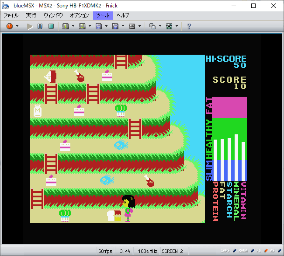Click the AS indicator label
284x256 pixels.
272,251
